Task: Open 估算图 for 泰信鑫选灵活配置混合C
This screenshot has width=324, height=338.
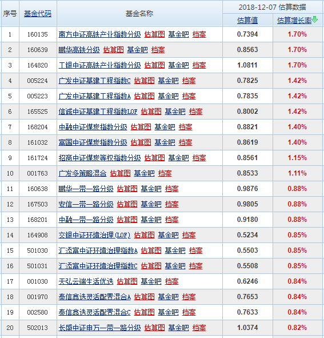Action: [144, 312]
